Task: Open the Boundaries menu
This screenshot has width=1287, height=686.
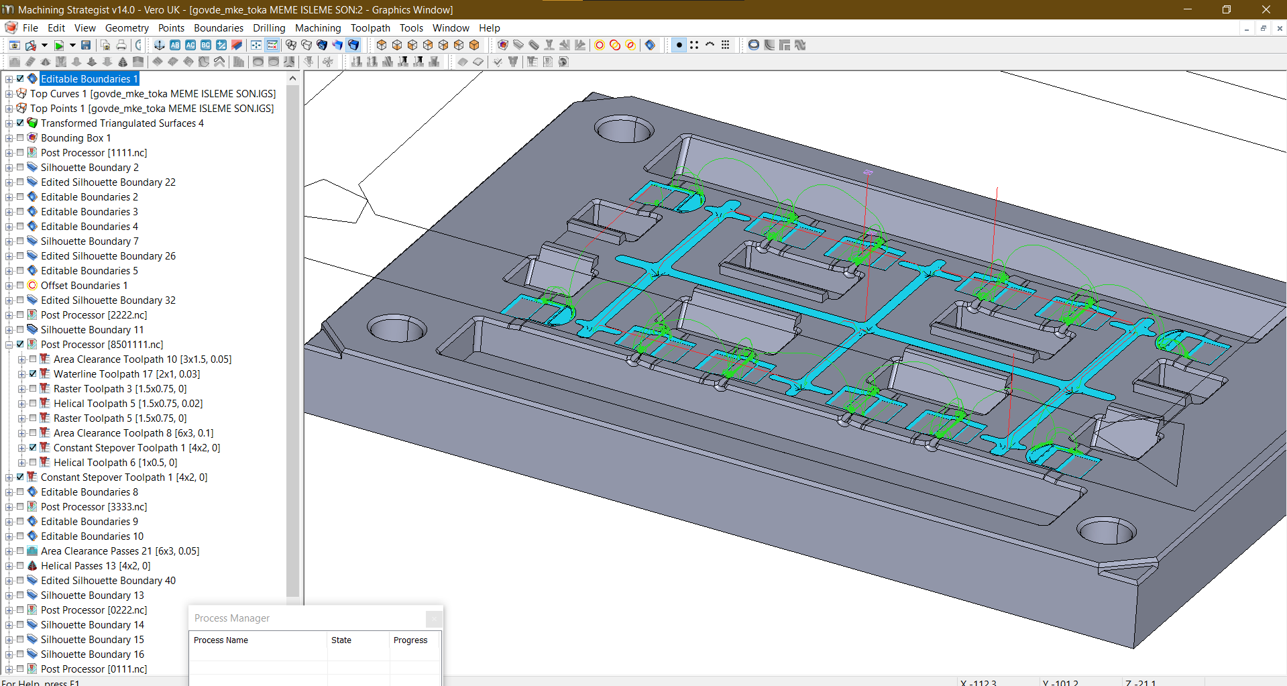Action: pos(219,27)
